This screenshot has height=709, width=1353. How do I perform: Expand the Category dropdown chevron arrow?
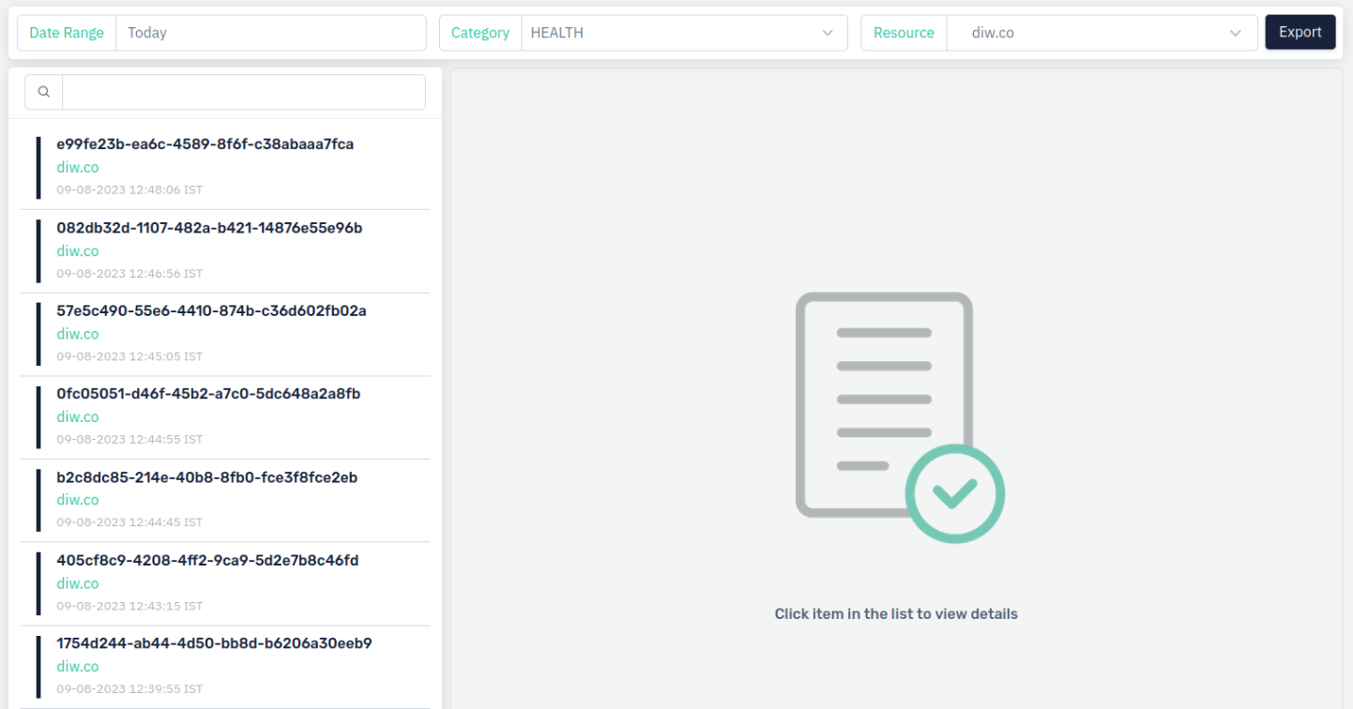pyautogui.click(x=828, y=33)
